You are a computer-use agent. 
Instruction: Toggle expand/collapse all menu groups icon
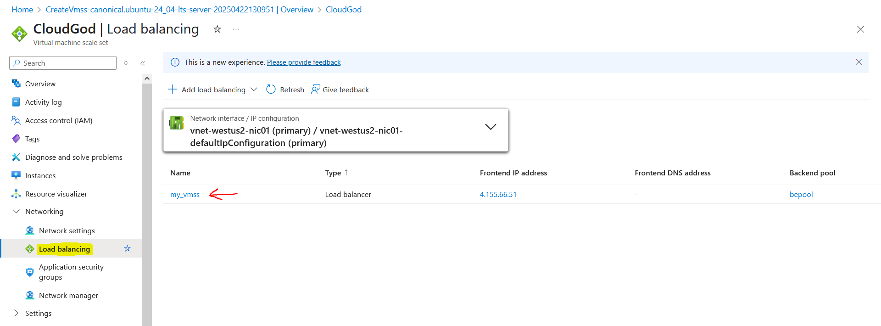click(x=126, y=63)
